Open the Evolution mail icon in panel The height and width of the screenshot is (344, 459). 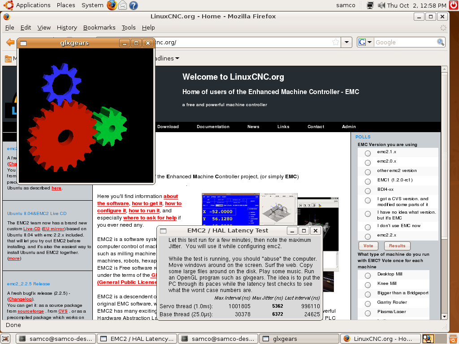(122, 5)
